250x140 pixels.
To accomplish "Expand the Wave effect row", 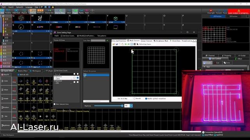I will pos(2,90).
